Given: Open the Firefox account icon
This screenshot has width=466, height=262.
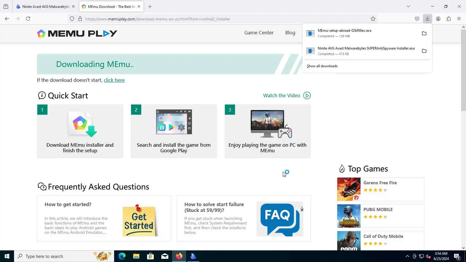Looking at the screenshot, I should point(438,19).
